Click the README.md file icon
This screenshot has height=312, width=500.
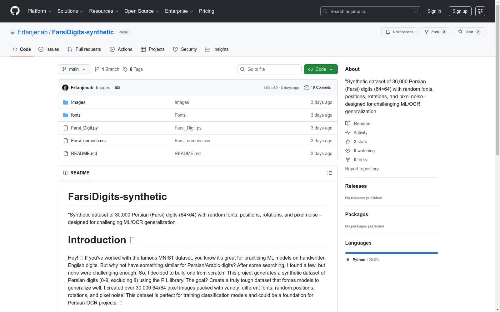coord(66,154)
